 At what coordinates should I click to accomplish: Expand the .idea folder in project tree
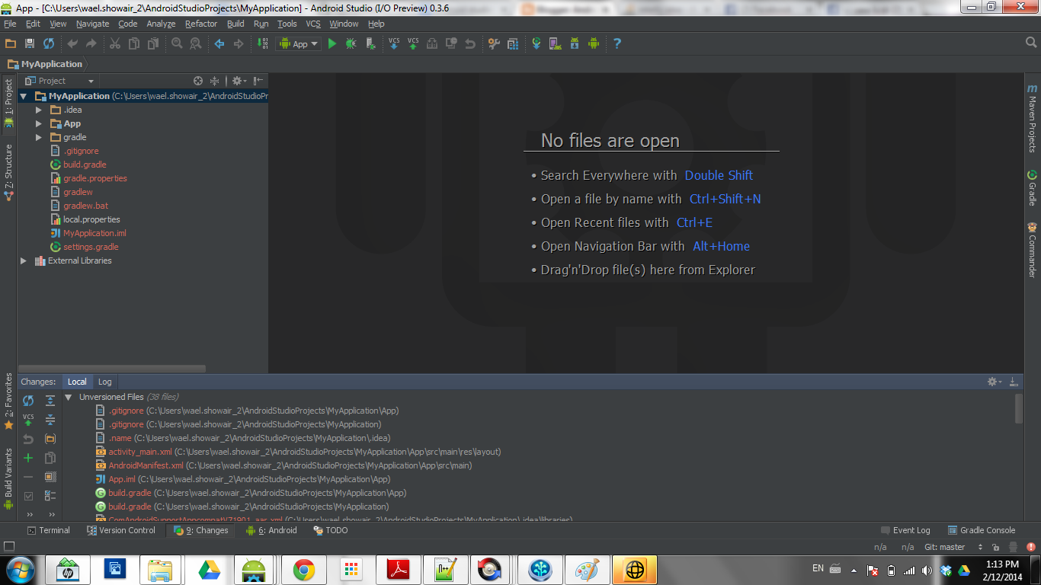(x=39, y=110)
